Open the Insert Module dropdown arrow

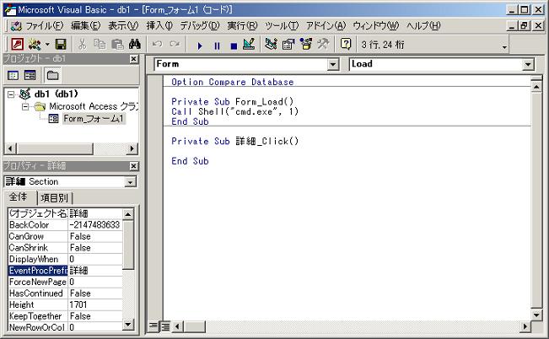(x=47, y=45)
